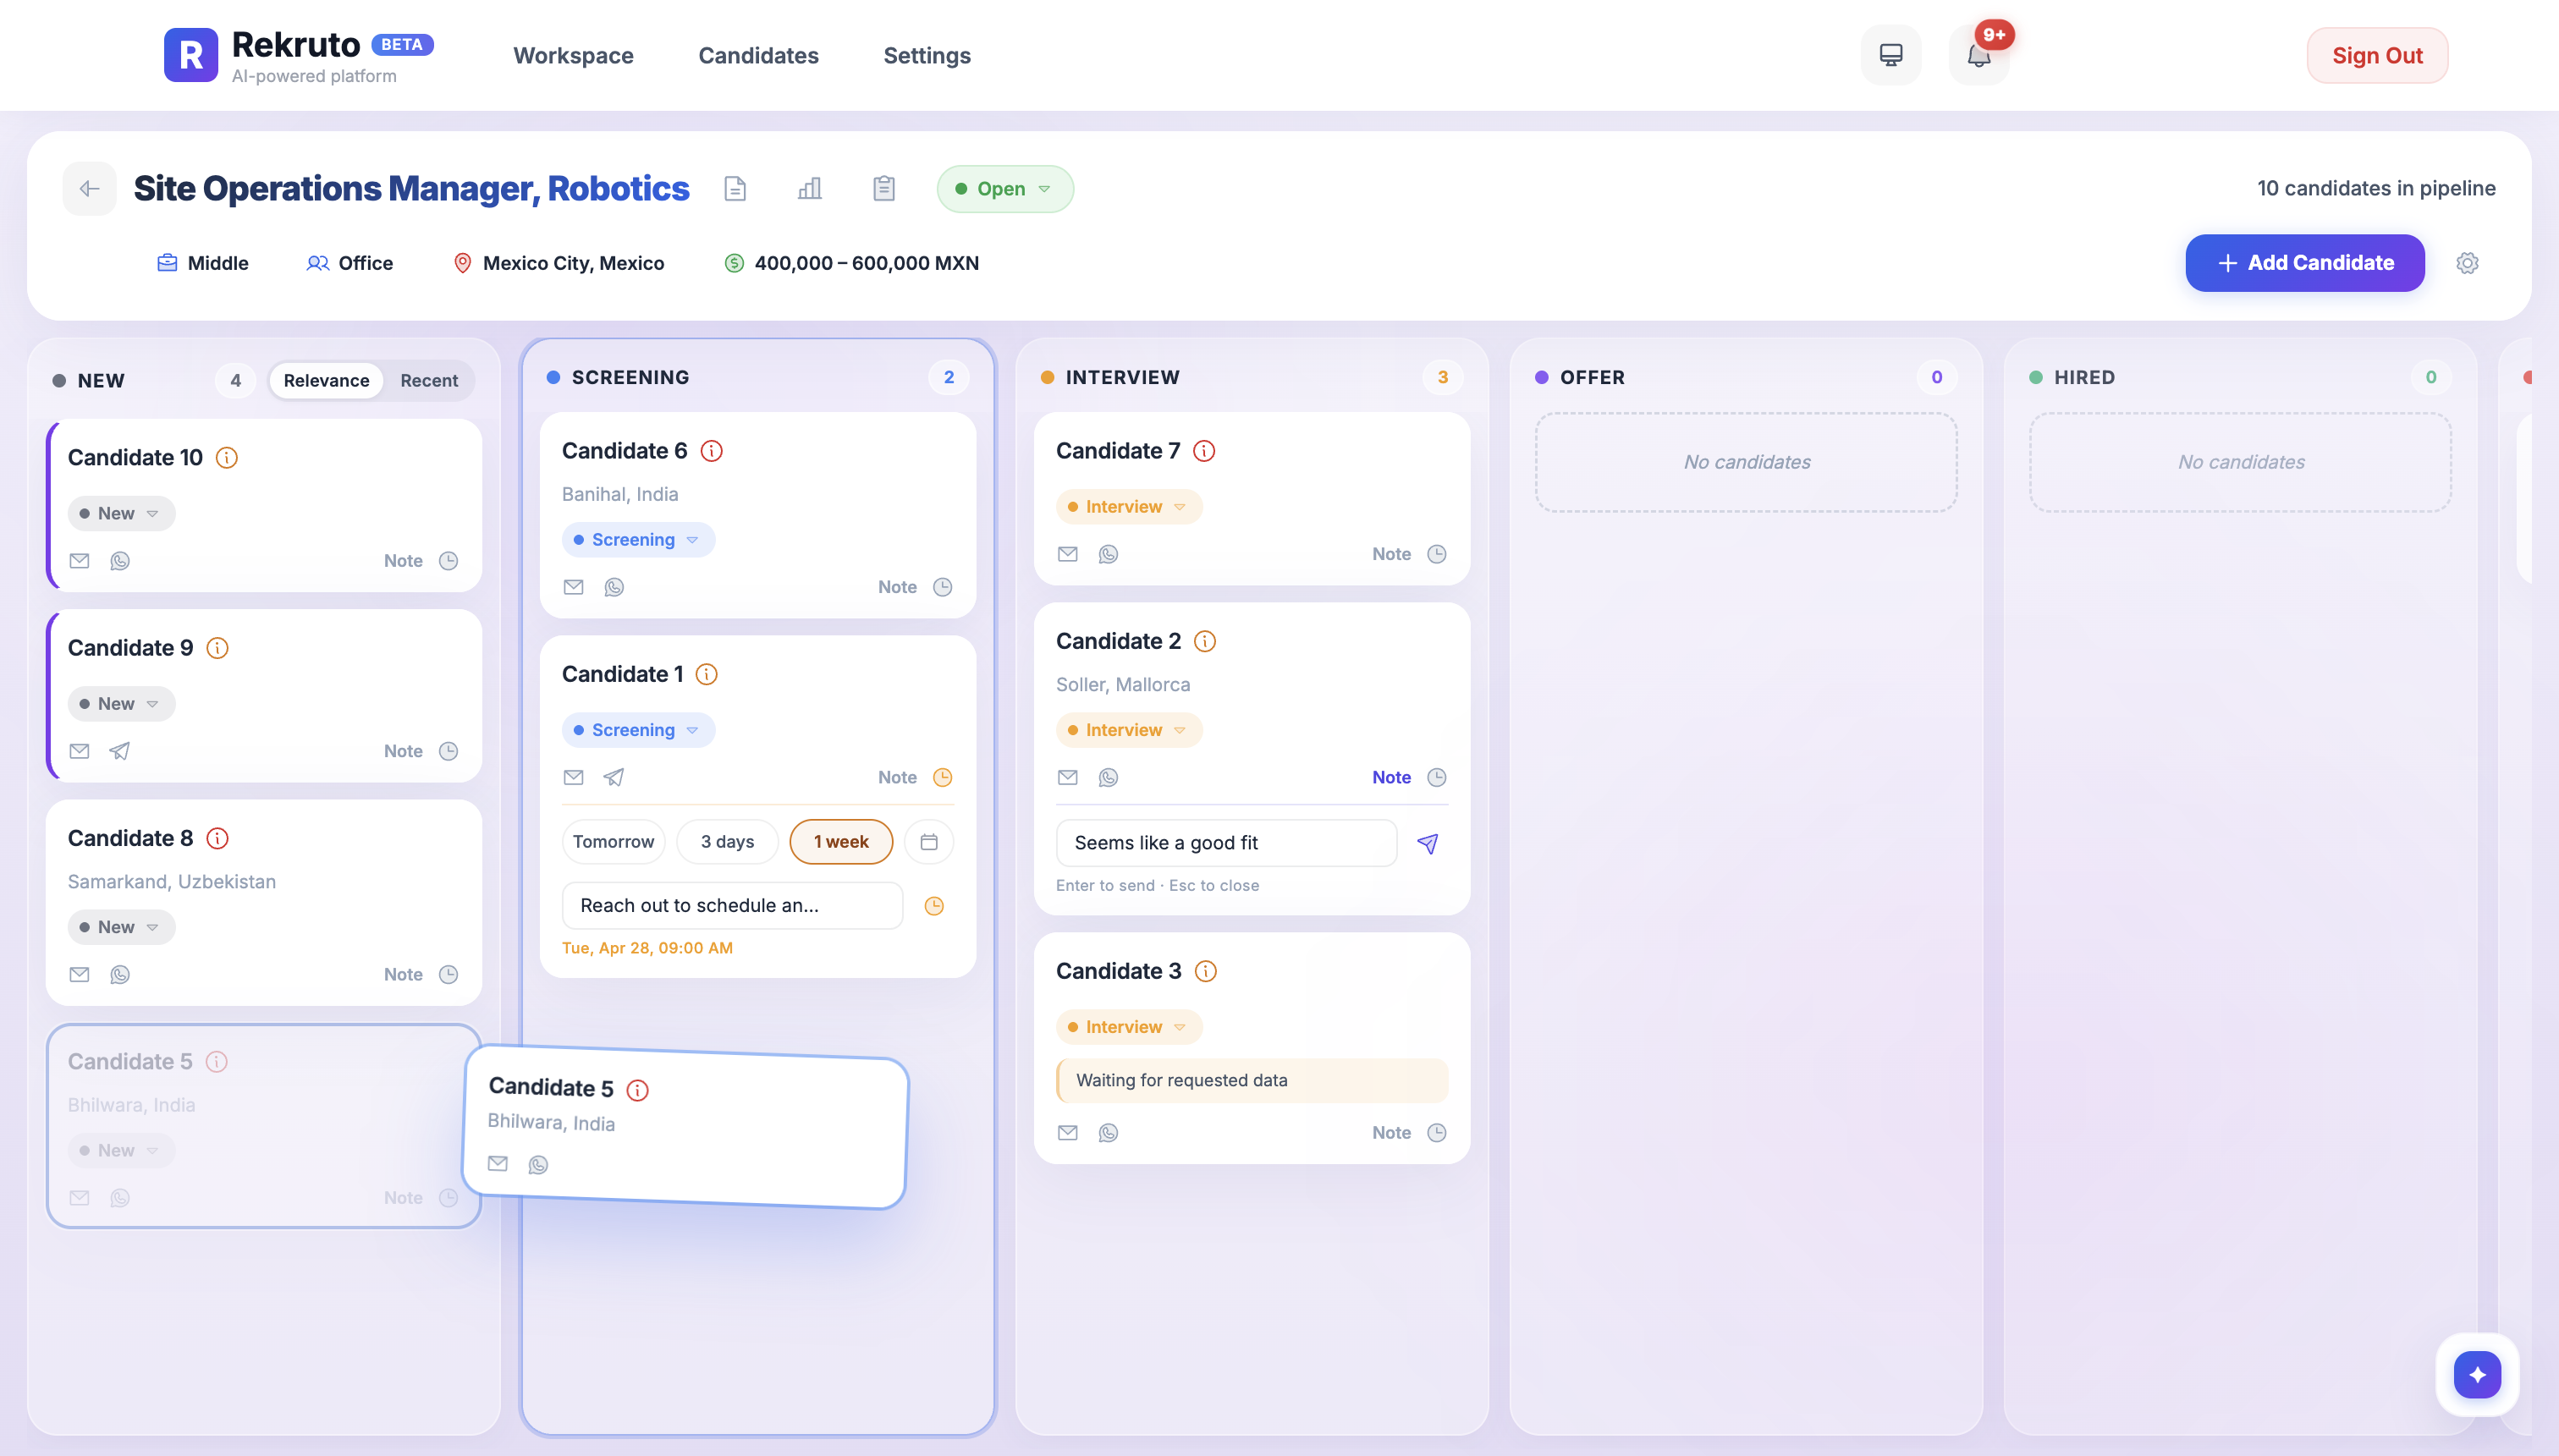Open the analytics chart icon beside job title
Viewport: 2559px width, 1456px height.
tap(810, 188)
